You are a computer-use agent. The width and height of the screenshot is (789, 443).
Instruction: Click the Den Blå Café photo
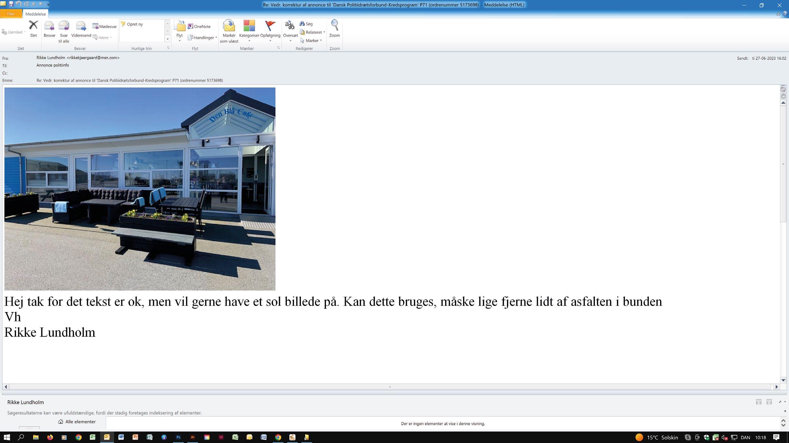[x=140, y=189]
